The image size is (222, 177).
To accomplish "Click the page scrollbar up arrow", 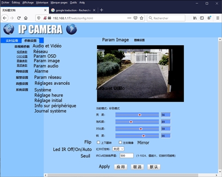I will [x=220, y=39].
